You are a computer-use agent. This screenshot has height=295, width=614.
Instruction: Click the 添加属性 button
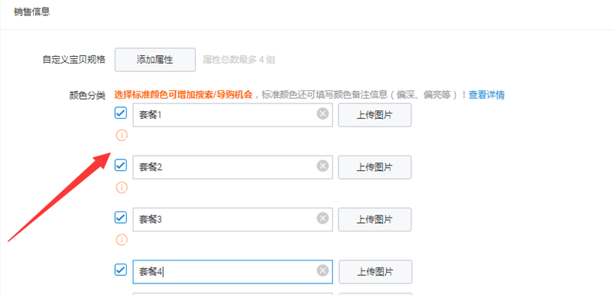tap(155, 60)
